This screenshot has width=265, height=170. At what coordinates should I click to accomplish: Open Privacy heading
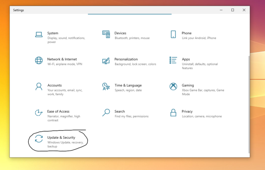click(x=187, y=111)
